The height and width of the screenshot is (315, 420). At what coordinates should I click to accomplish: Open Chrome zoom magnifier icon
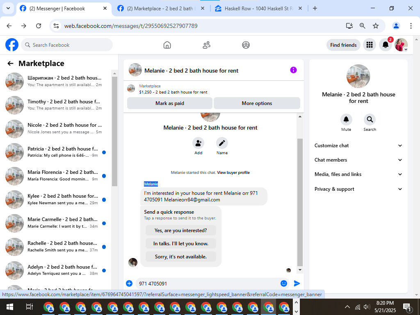pos(363,26)
